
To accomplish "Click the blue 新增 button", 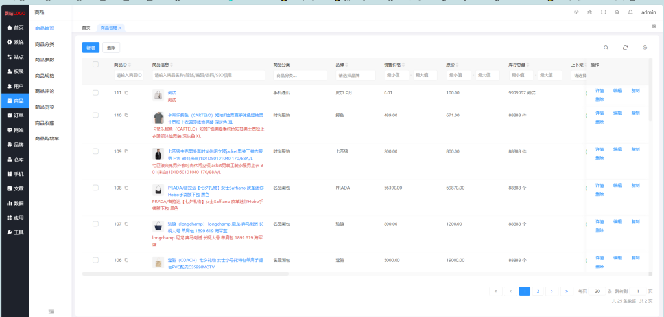I will tap(91, 47).
